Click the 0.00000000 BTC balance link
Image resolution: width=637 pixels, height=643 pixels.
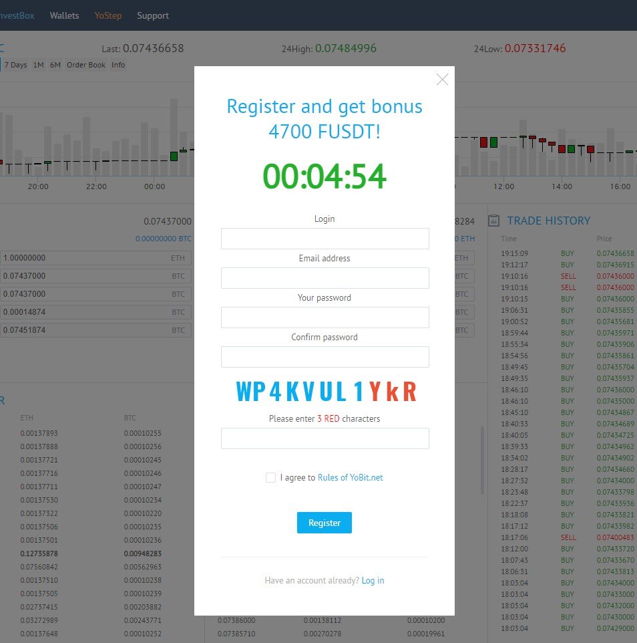click(x=164, y=239)
